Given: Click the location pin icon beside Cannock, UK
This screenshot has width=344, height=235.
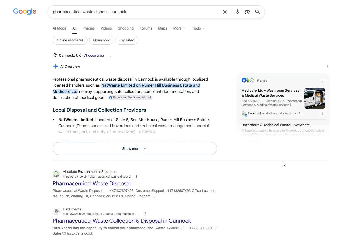Looking at the screenshot, I should click(55, 55).
